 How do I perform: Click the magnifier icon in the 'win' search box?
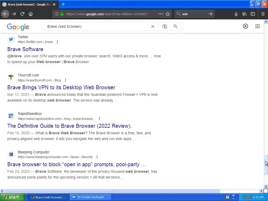coord(178,14)
